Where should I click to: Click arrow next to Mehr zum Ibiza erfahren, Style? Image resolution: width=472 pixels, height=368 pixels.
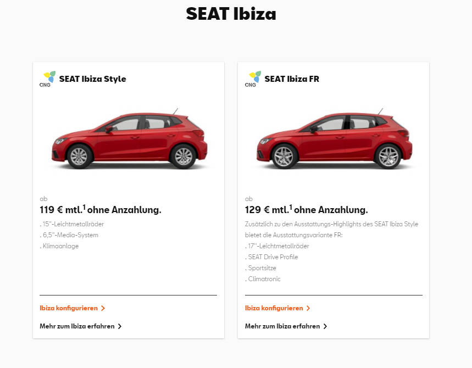(x=120, y=326)
